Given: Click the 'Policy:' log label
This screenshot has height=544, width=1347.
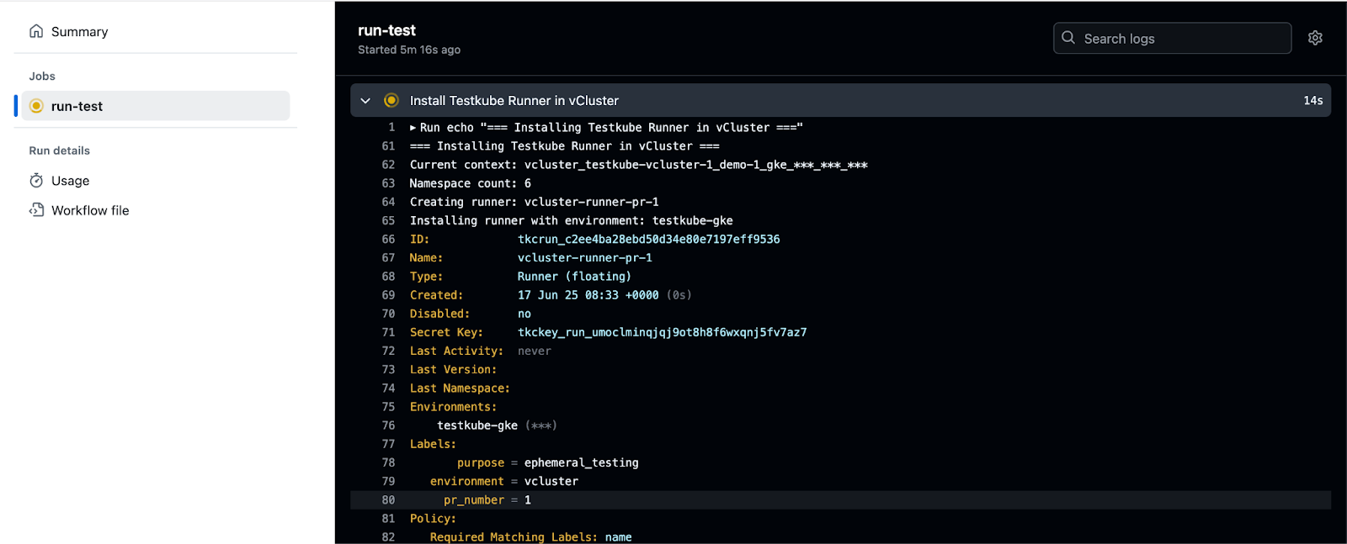Looking at the screenshot, I should (x=433, y=518).
